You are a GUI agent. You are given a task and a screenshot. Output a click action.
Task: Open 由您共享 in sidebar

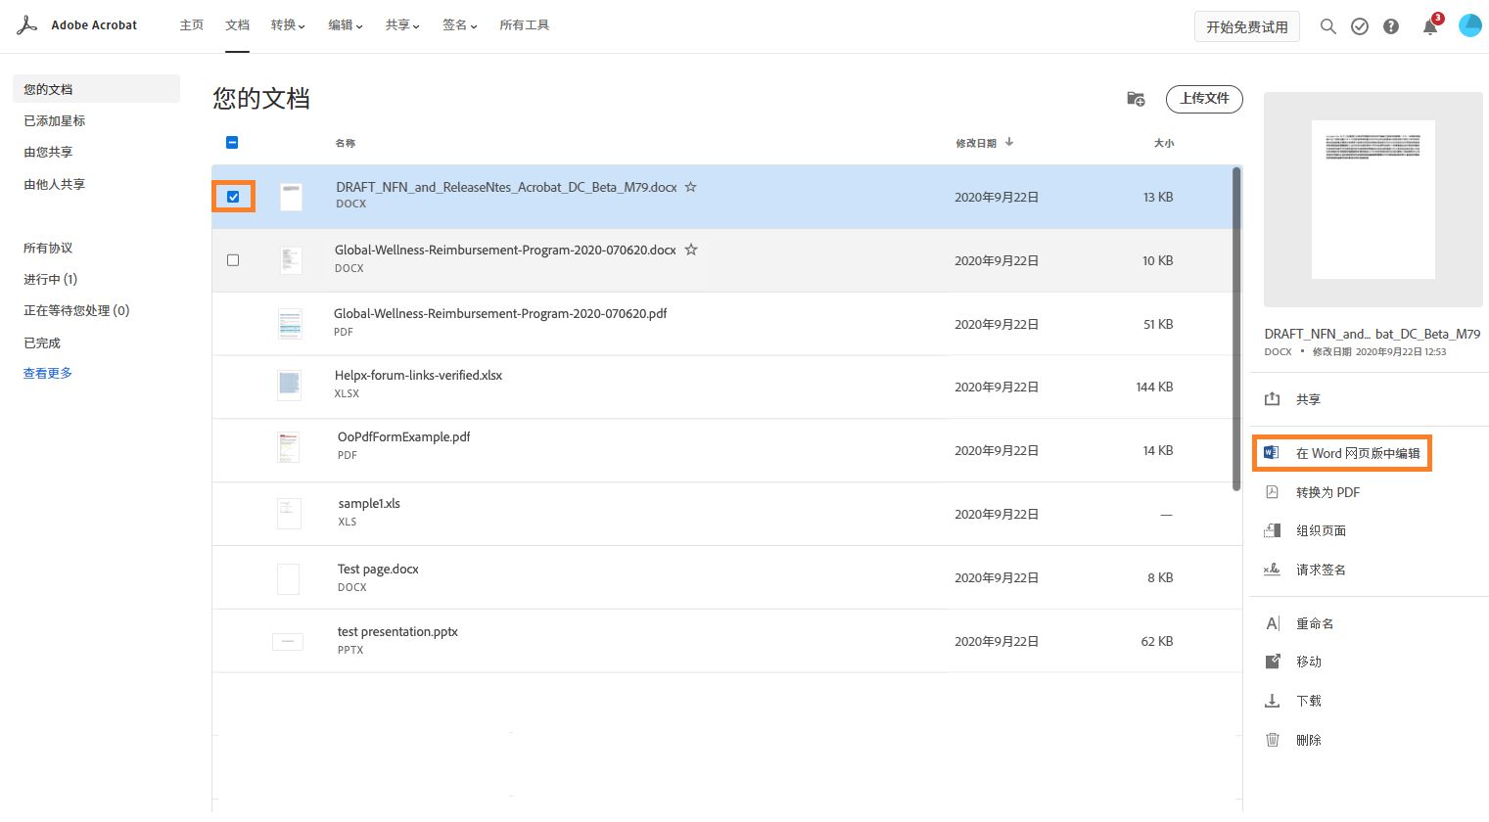coord(48,152)
